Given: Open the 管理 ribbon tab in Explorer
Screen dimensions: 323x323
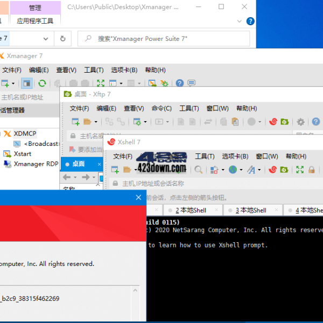Looking at the screenshot, I should (35, 8).
